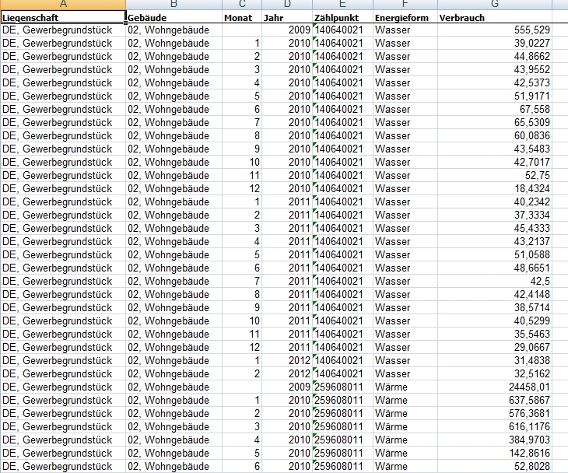Select the Gebäude header cell

[x=173, y=17]
